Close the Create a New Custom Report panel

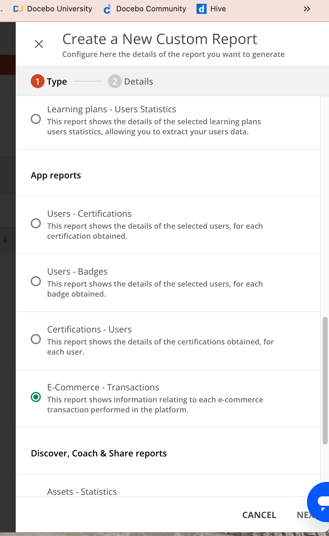coord(39,44)
